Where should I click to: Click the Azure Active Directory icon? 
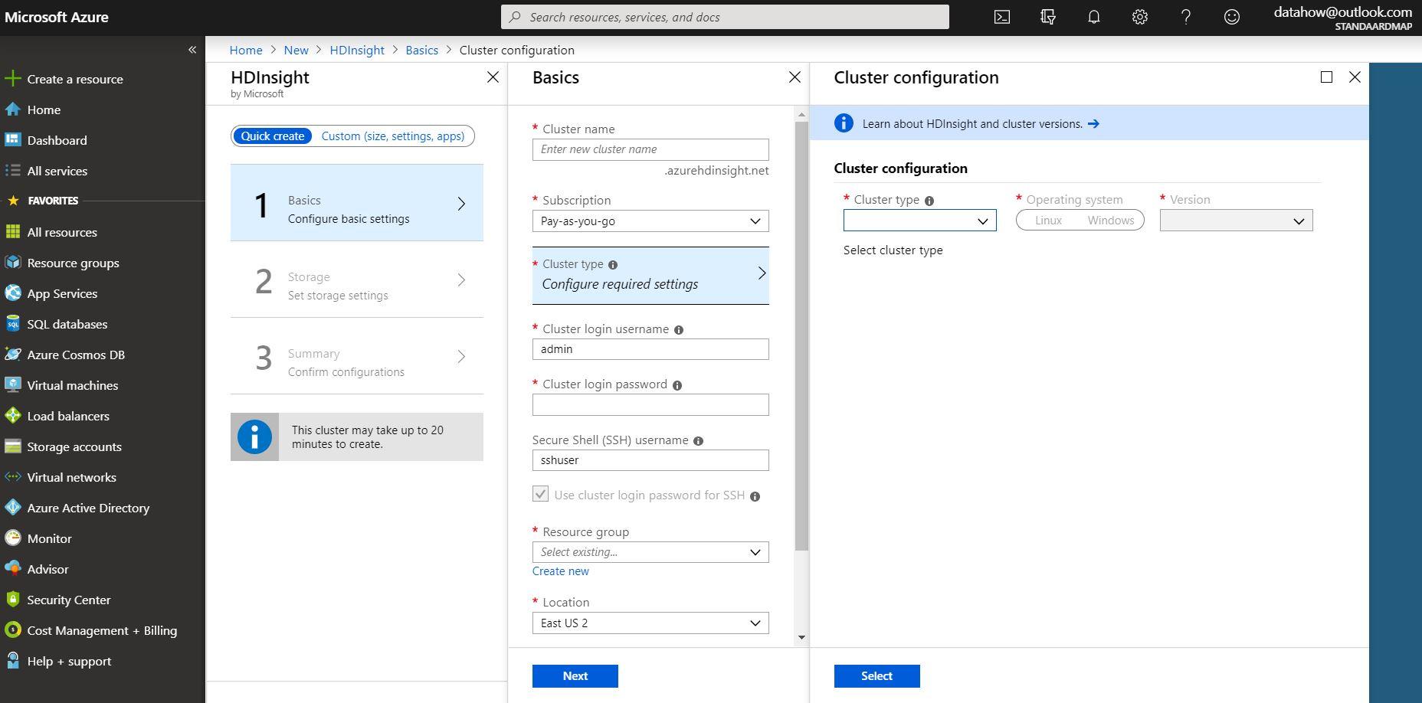[12, 508]
